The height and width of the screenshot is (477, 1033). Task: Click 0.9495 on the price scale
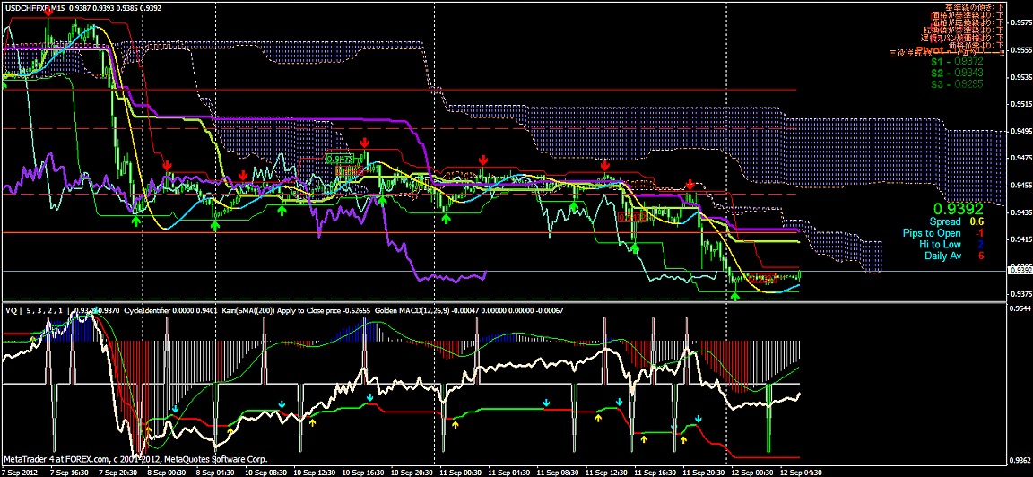(x=1020, y=130)
